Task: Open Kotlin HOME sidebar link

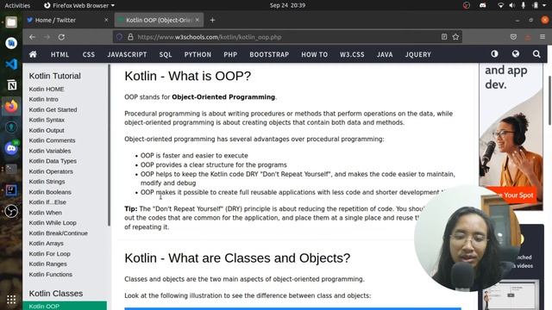Action: [x=47, y=90]
